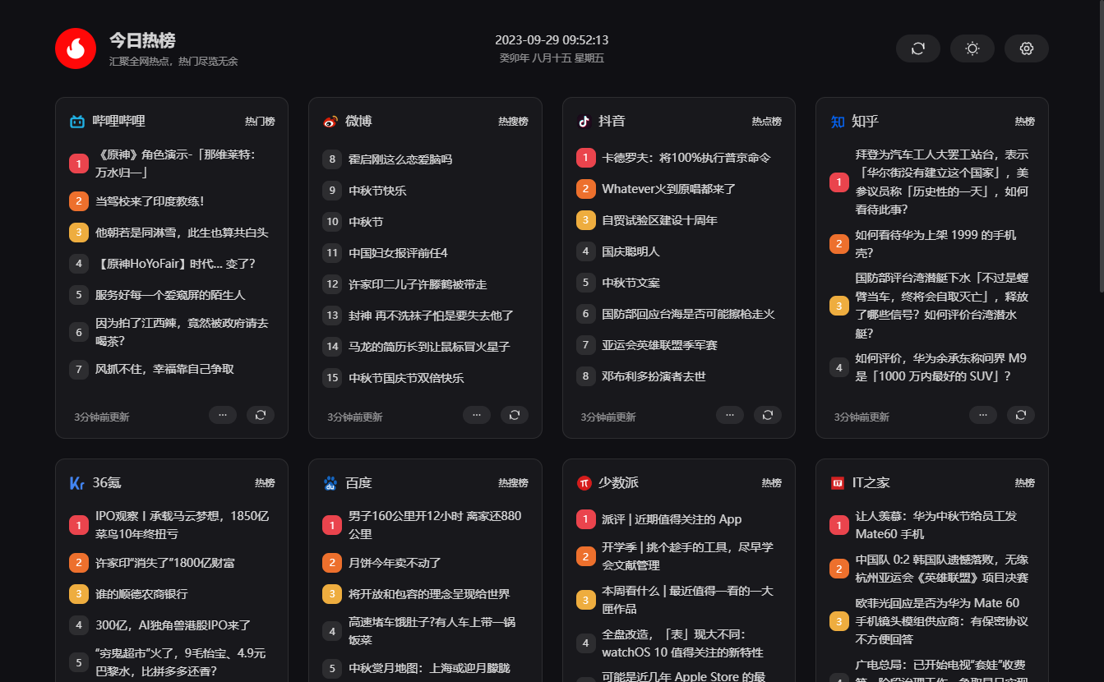Click the red flame logo of 今日热榜
Screen dimensions: 1104x682
coord(76,48)
